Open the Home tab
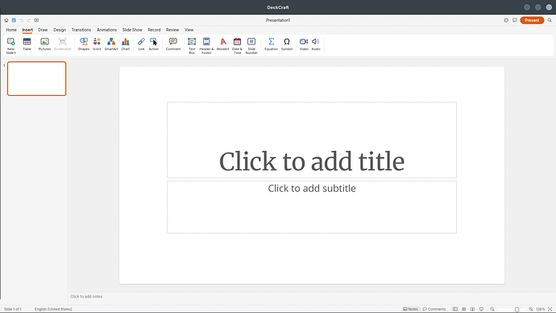Viewport: 556px width, 313px height. 11,30
